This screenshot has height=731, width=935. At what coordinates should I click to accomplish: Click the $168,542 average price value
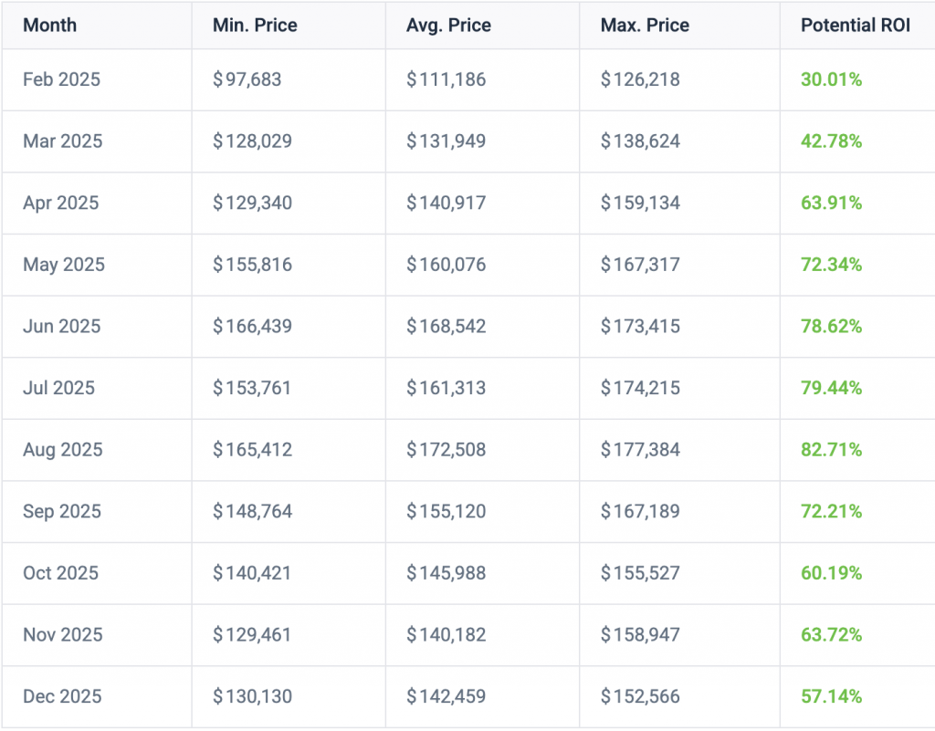click(446, 326)
